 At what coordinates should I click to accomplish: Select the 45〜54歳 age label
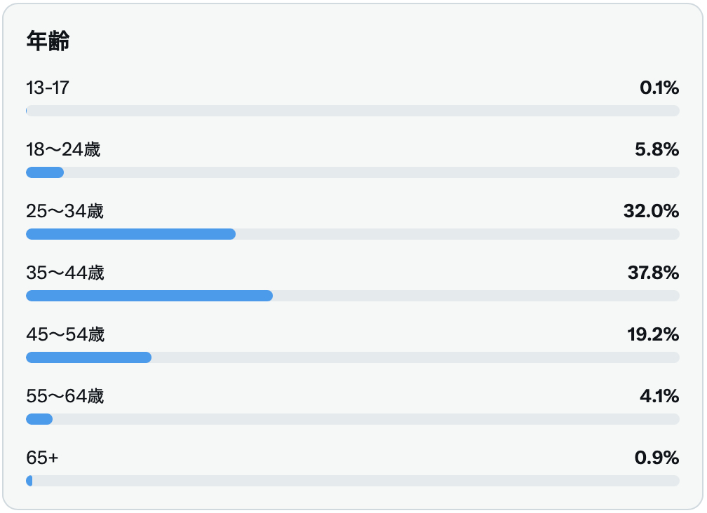point(65,335)
